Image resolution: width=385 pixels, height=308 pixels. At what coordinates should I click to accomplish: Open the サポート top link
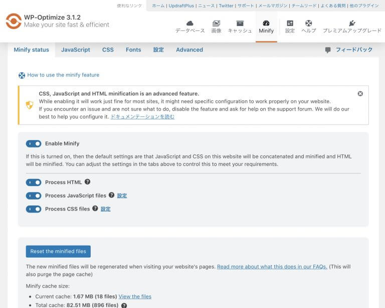246,5
